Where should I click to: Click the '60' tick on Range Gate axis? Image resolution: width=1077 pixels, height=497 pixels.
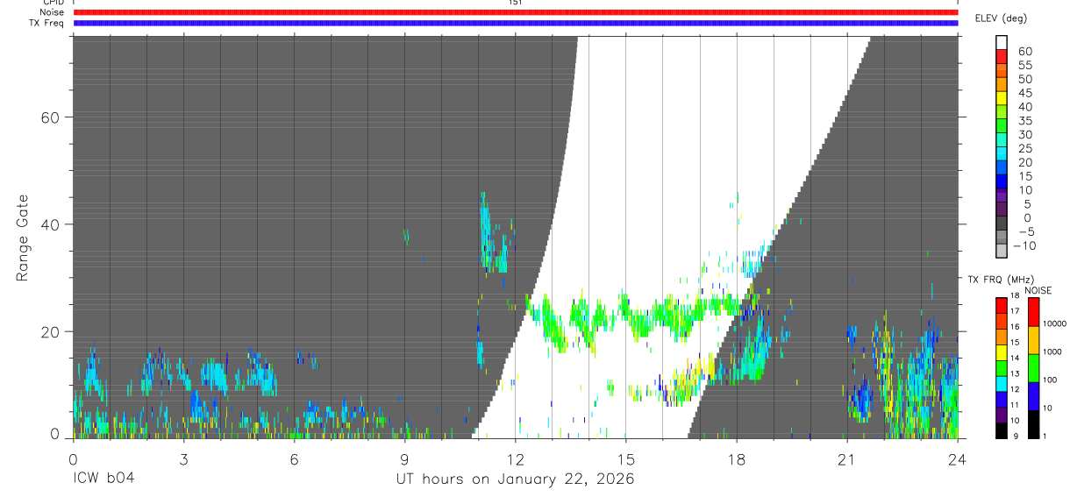pos(52,117)
